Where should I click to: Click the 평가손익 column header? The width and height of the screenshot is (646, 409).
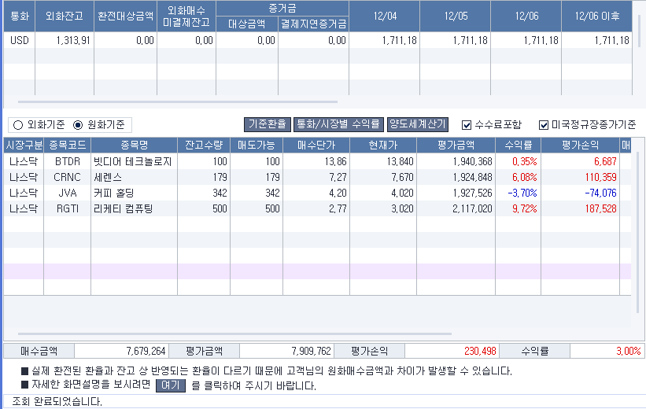[x=580, y=146]
